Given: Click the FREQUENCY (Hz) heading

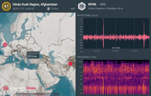Looking at the screenshot, I should [87, 57].
